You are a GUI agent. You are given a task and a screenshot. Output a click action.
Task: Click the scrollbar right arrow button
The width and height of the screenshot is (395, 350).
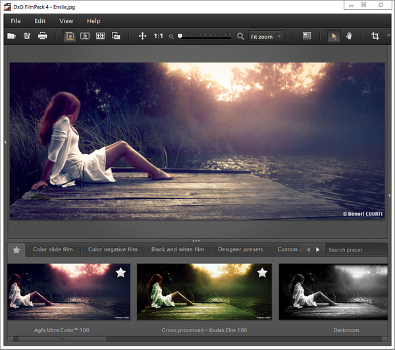pyautogui.click(x=384, y=339)
